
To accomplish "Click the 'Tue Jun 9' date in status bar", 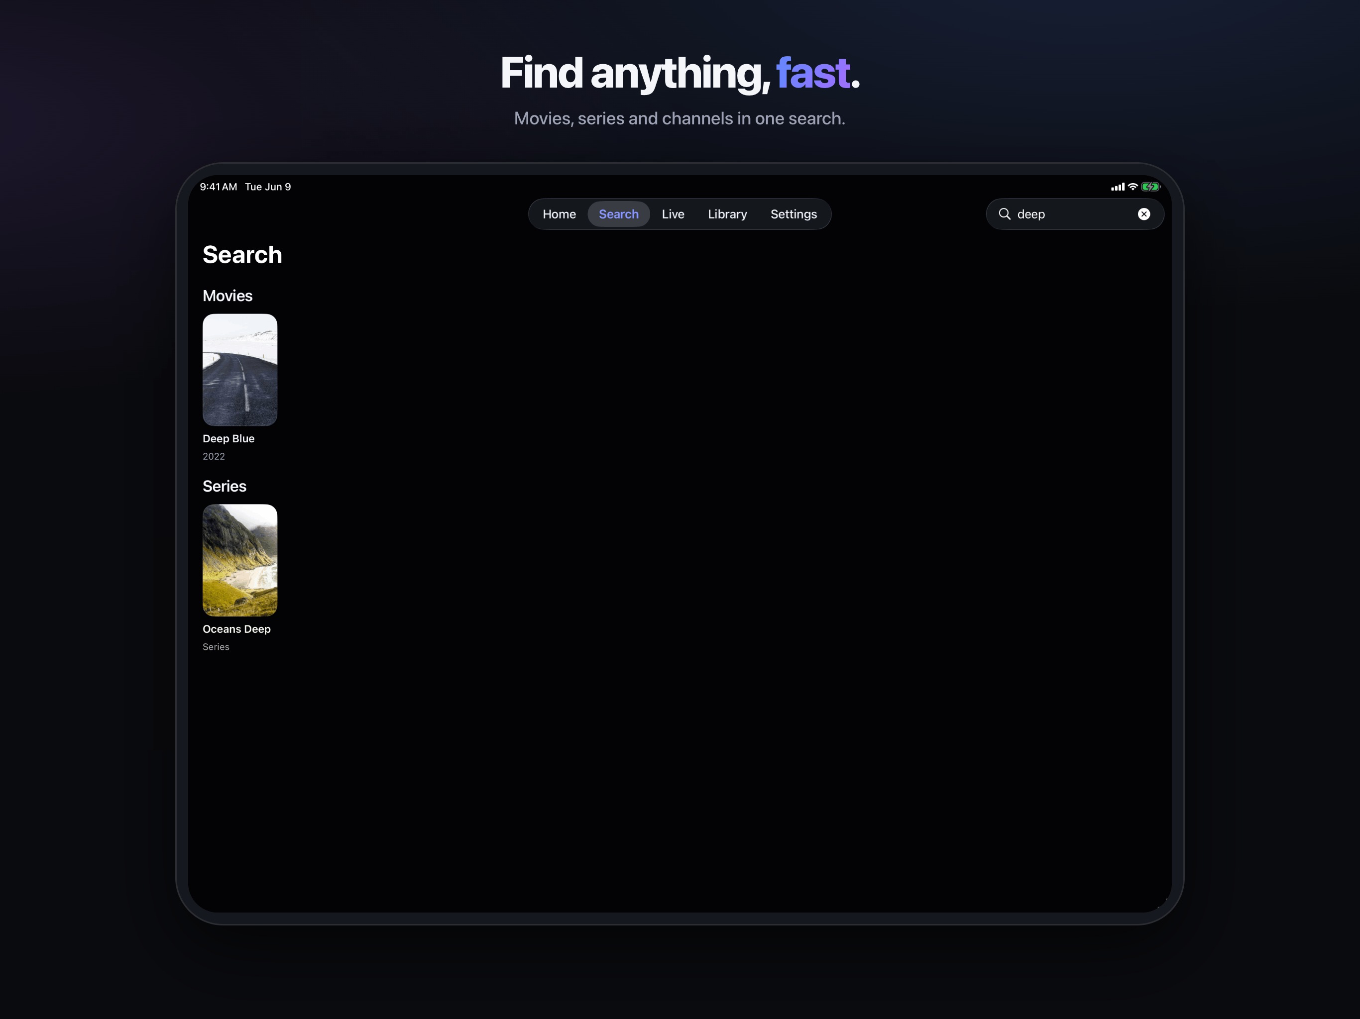I will (268, 187).
